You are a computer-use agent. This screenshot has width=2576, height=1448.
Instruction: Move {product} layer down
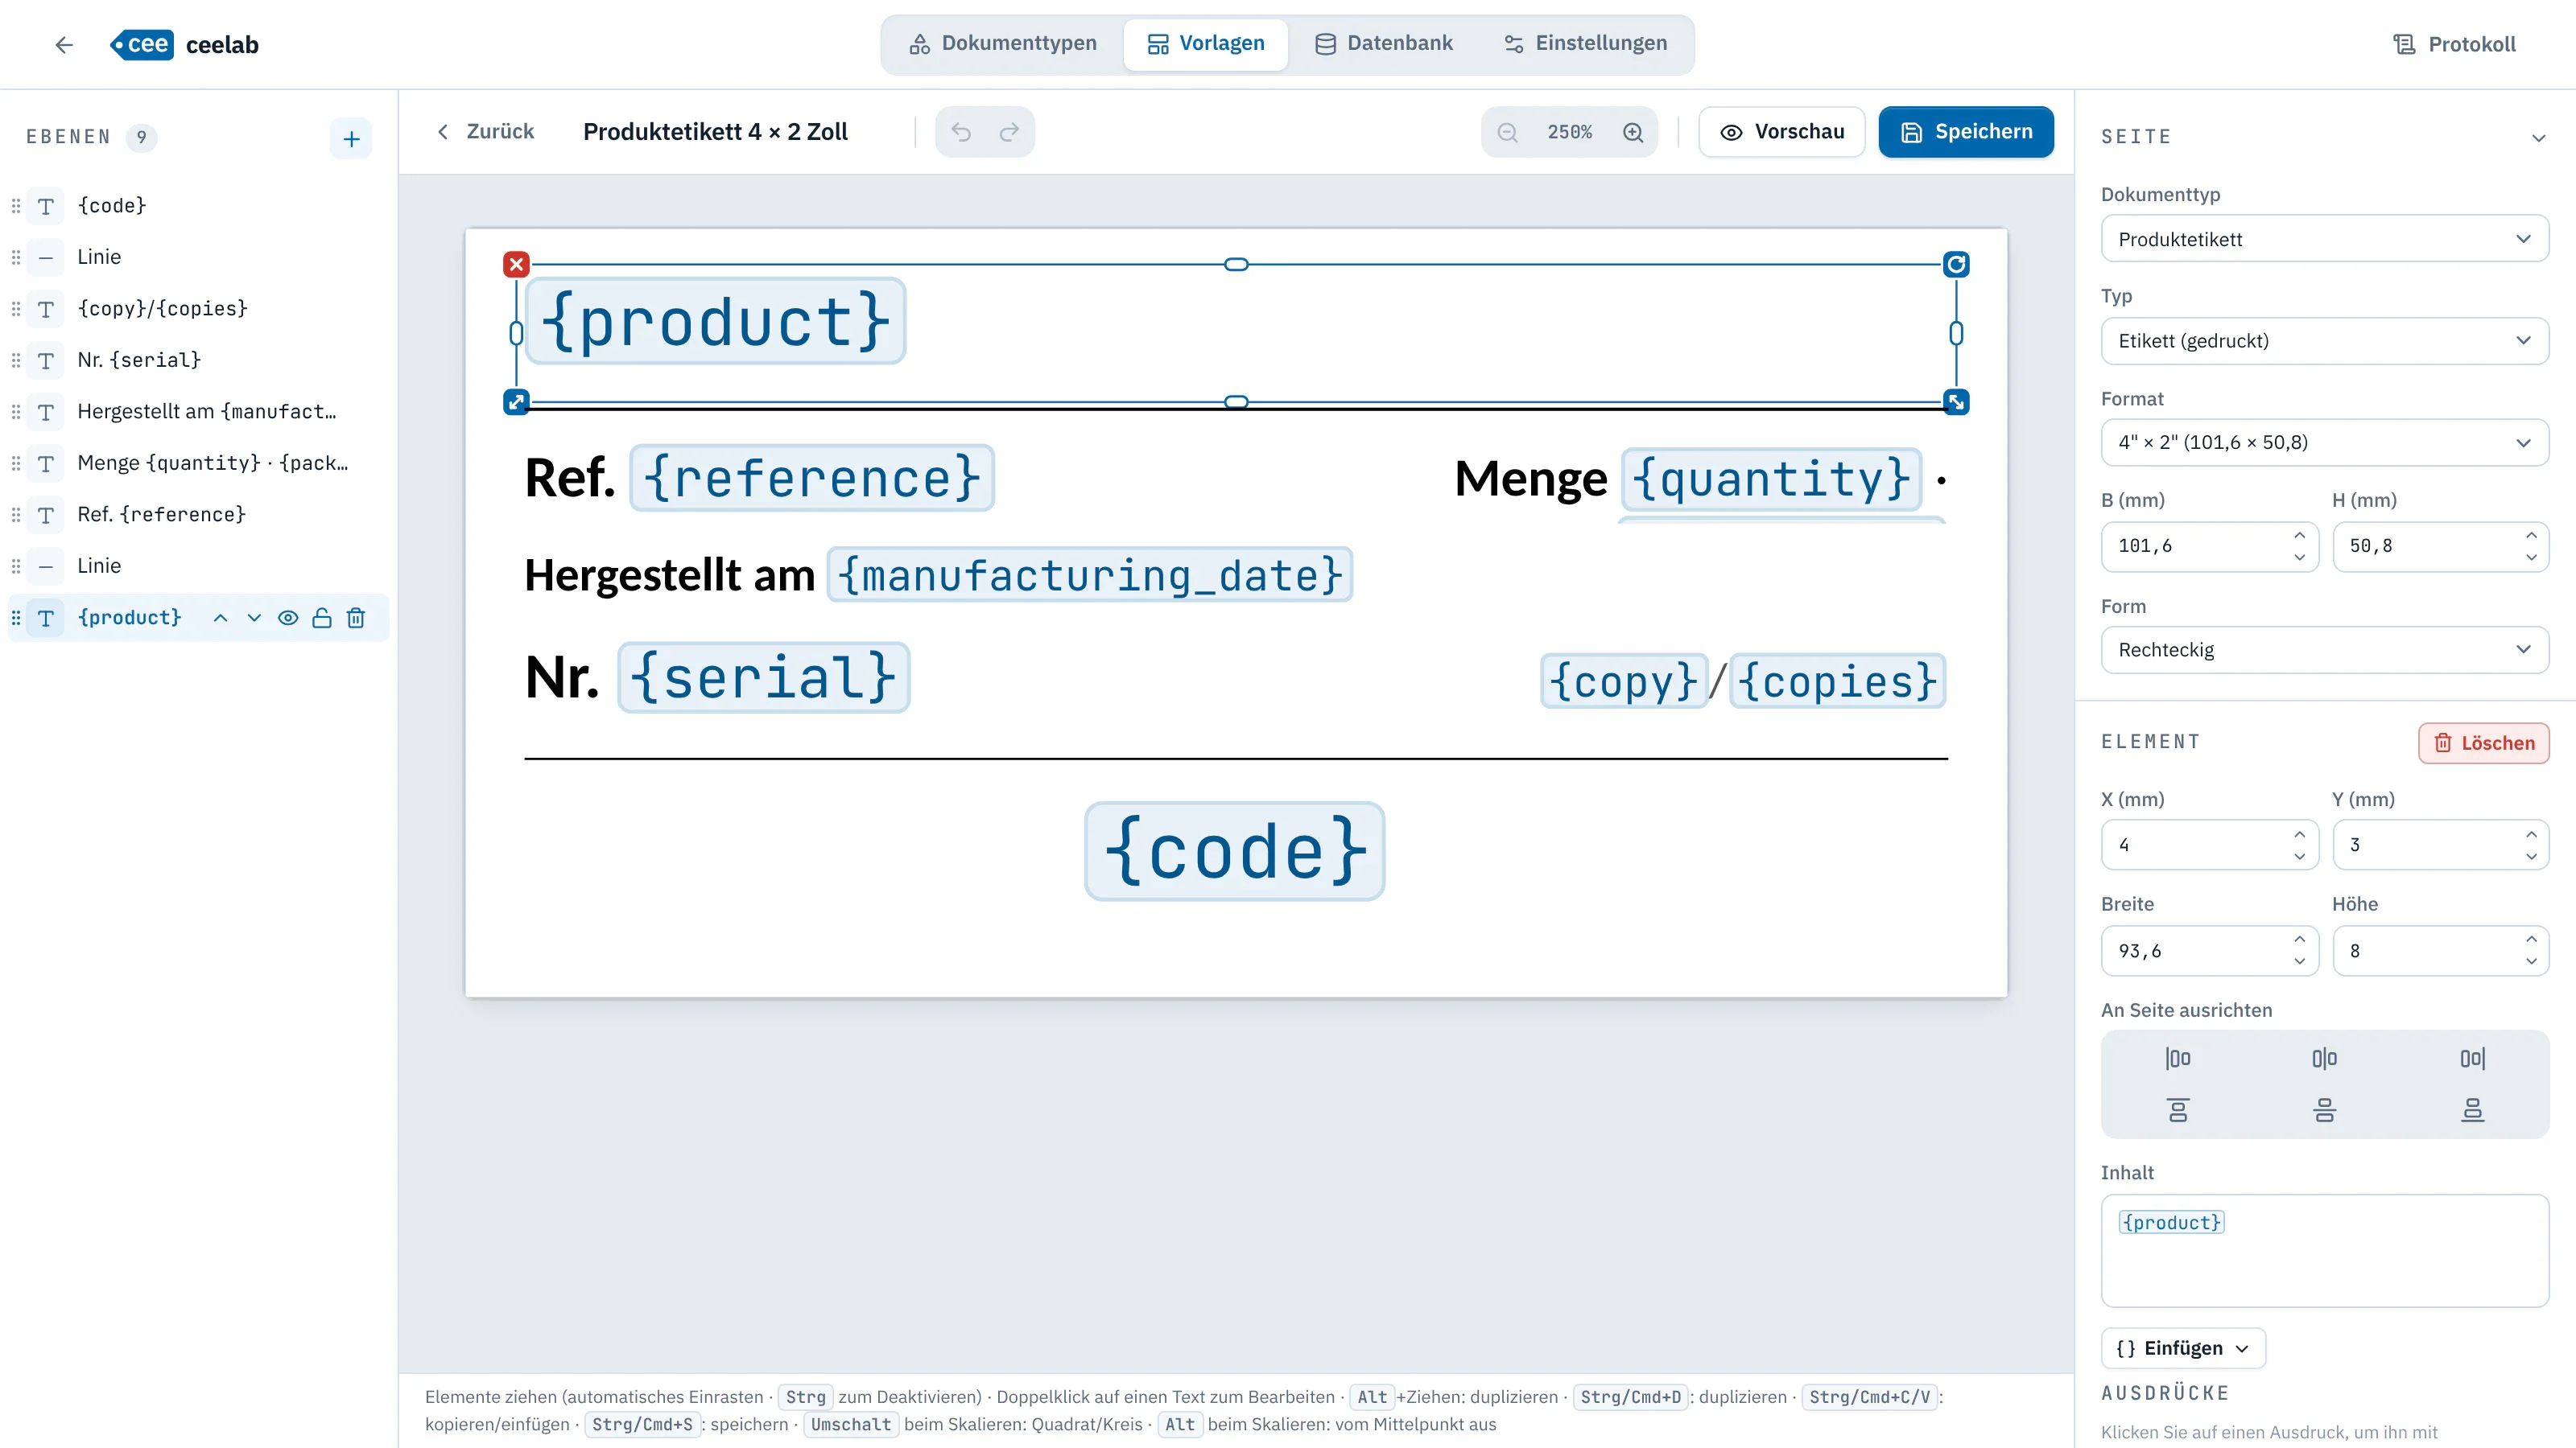(x=254, y=618)
